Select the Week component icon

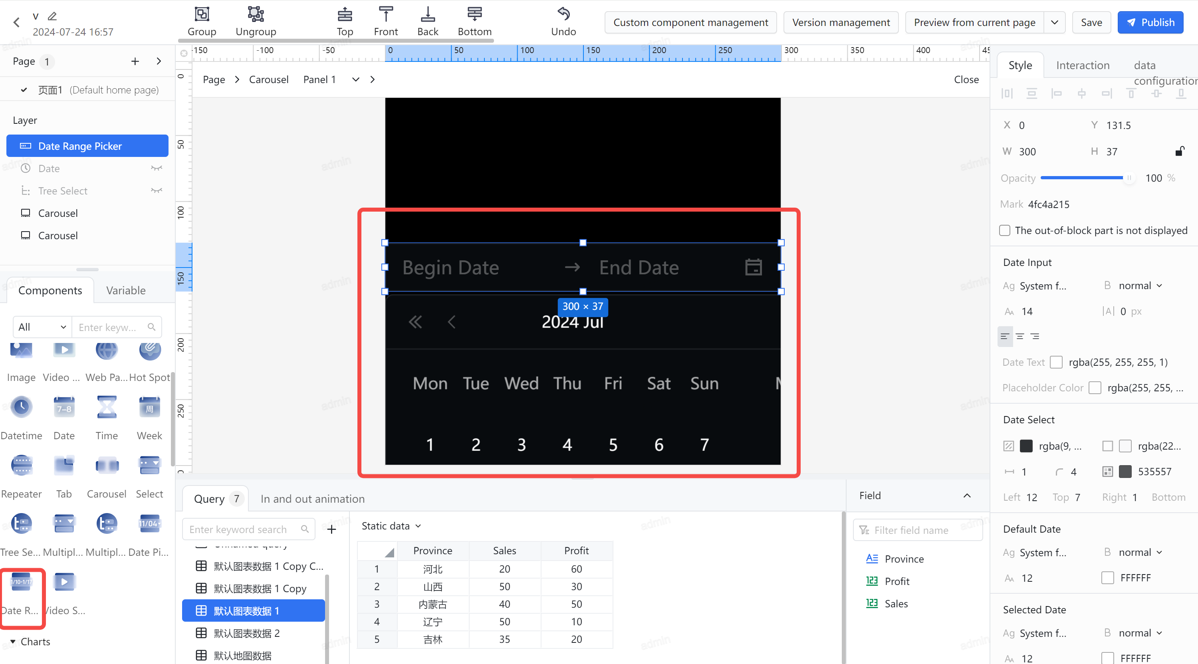pyautogui.click(x=149, y=407)
